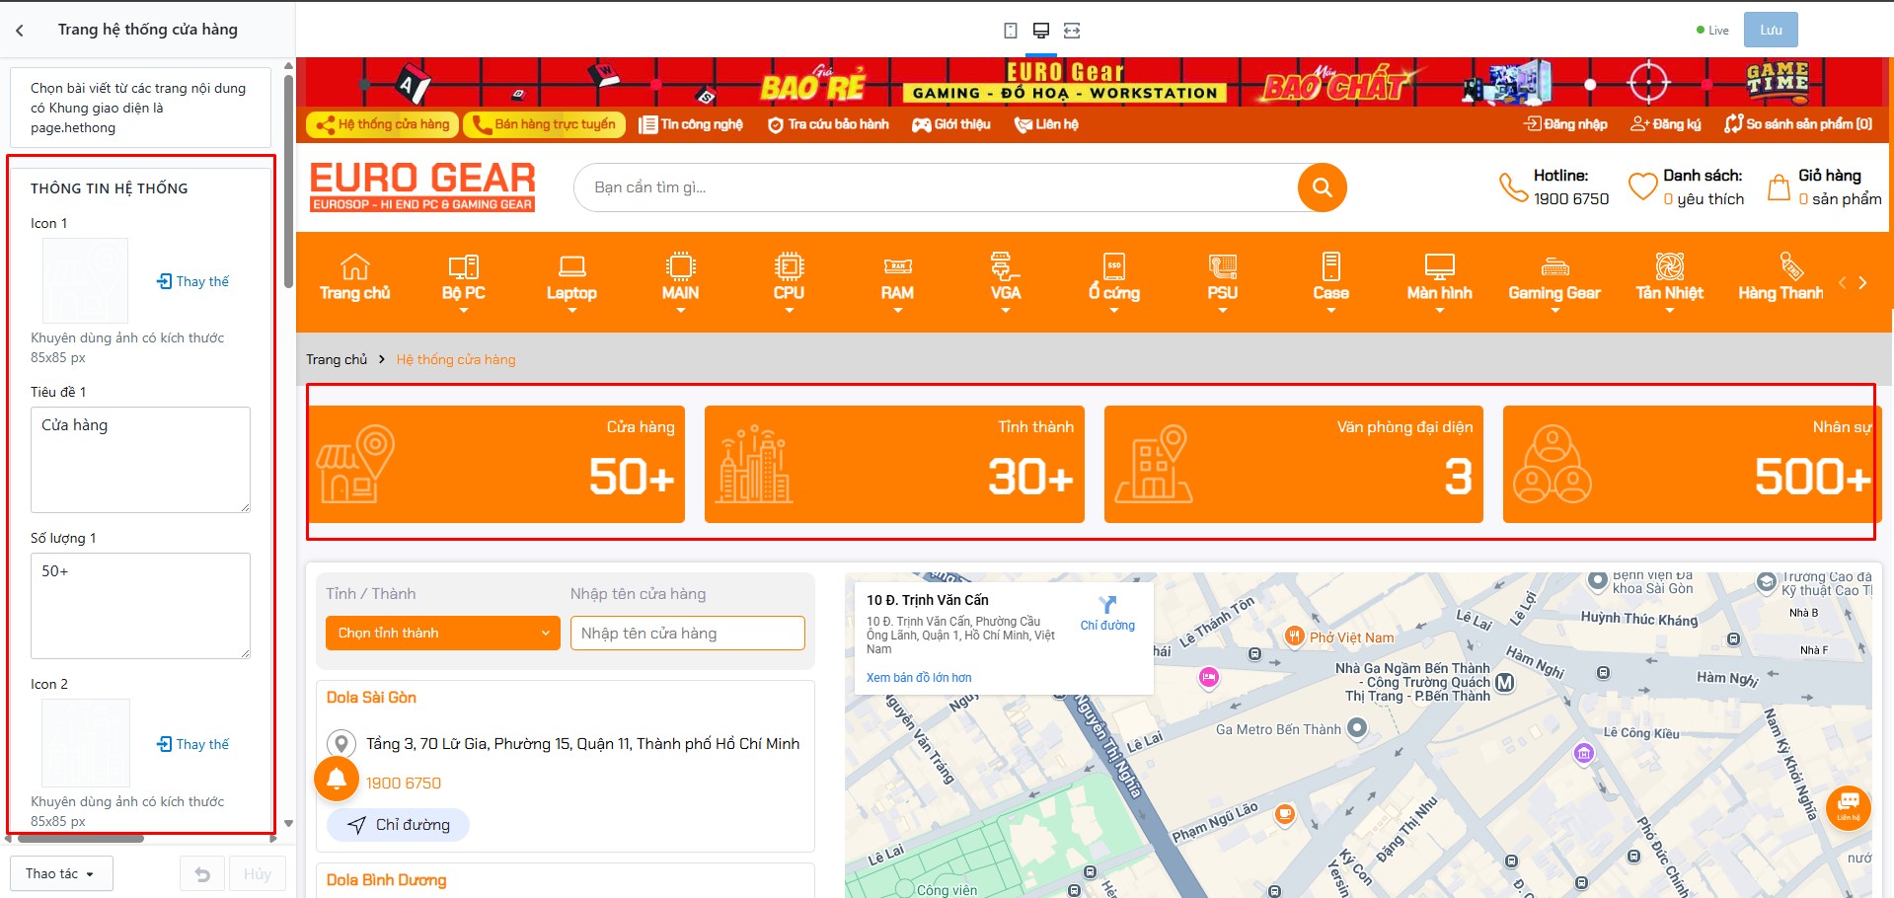Screen dimensions: 1894x898
Task: Click the sidebar horizontal scrollbar
Action: [x=81, y=839]
